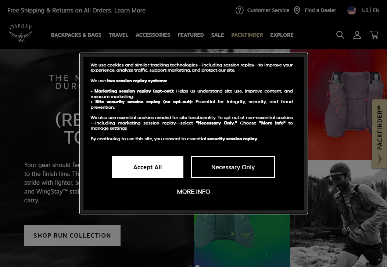Open the Packfinder nav item

(247, 35)
